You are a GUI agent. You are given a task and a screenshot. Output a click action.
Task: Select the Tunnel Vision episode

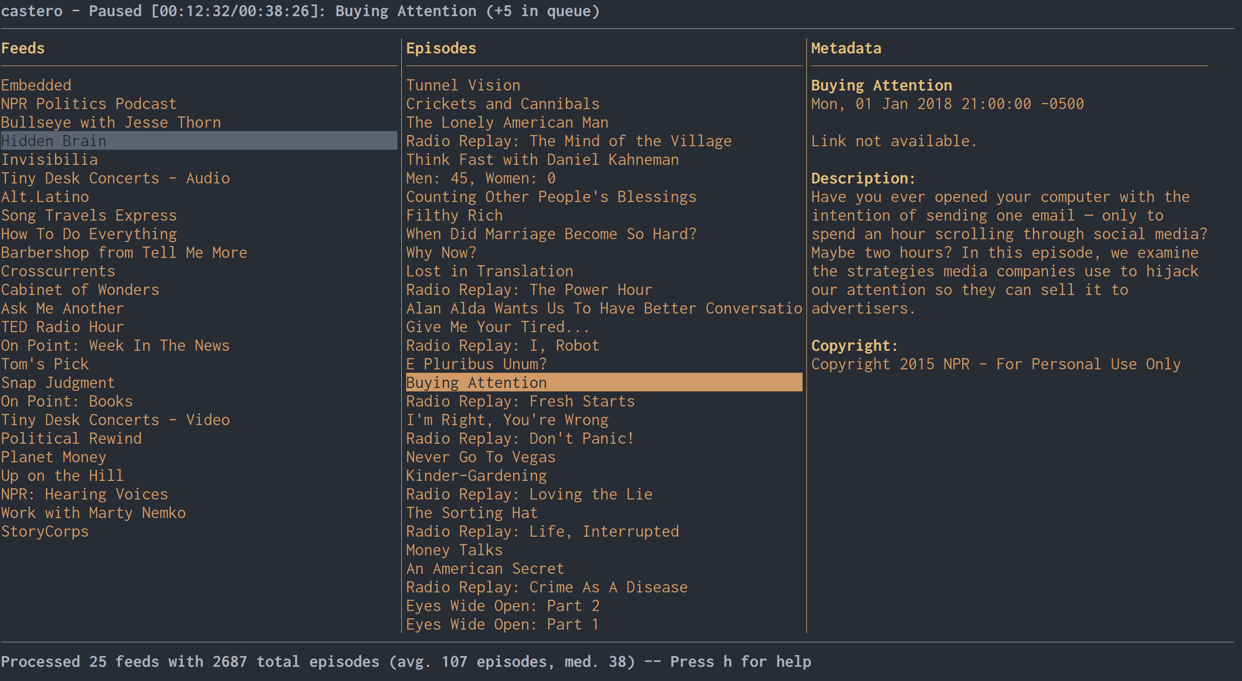(x=463, y=85)
